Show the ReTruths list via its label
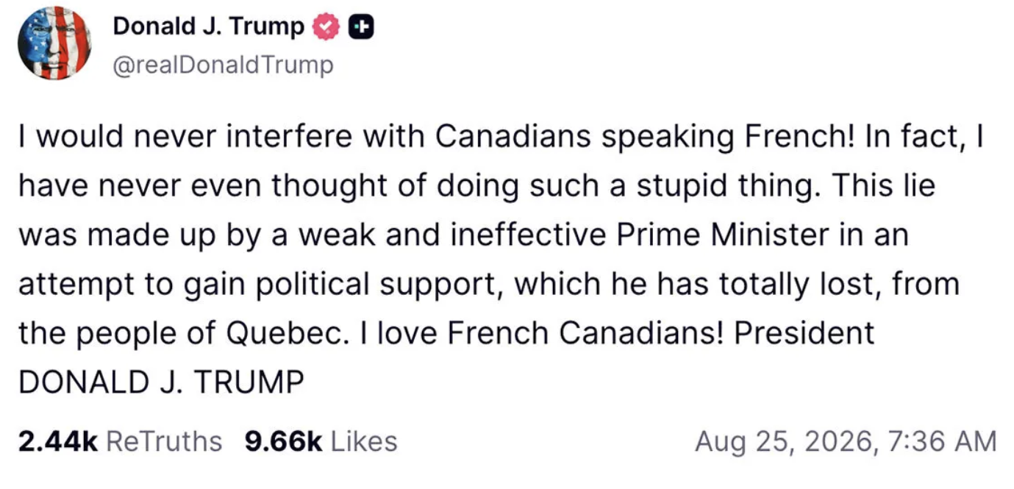 point(164,441)
